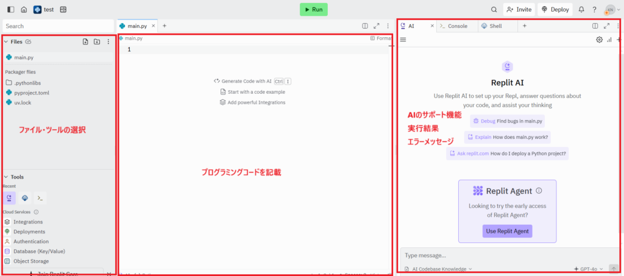Show Replit Agent info icon

coord(539,191)
